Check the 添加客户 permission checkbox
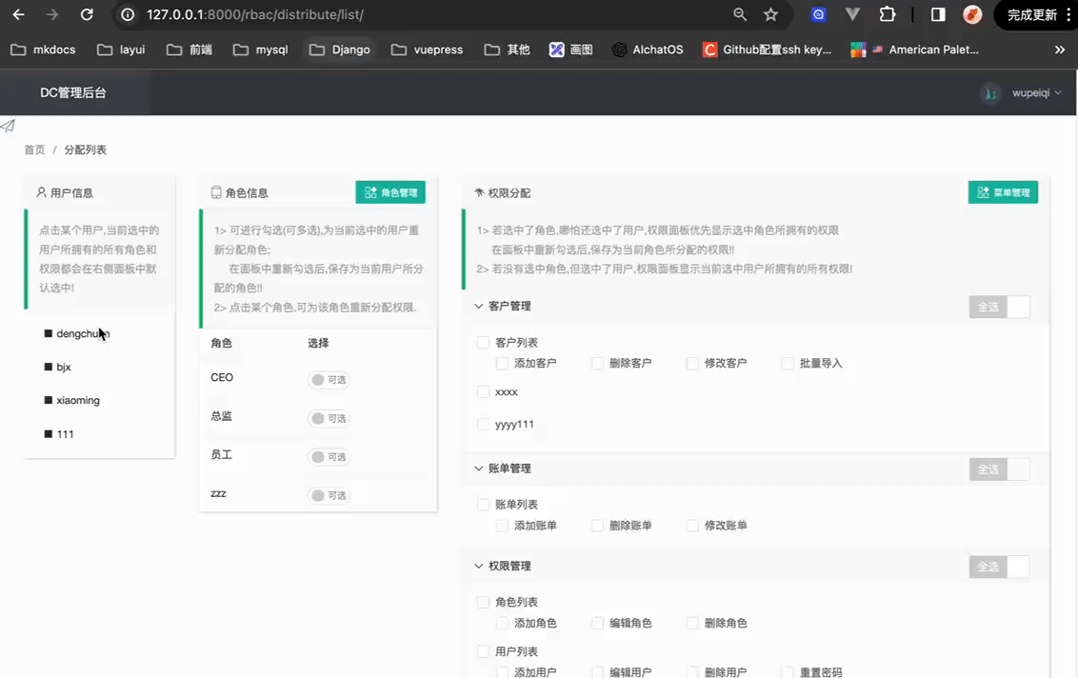 point(502,363)
